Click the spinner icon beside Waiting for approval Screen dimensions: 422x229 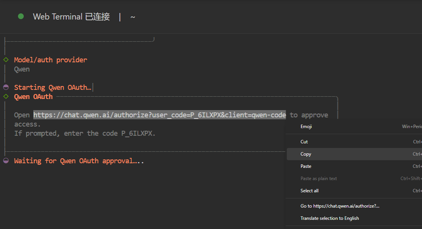tap(6, 161)
